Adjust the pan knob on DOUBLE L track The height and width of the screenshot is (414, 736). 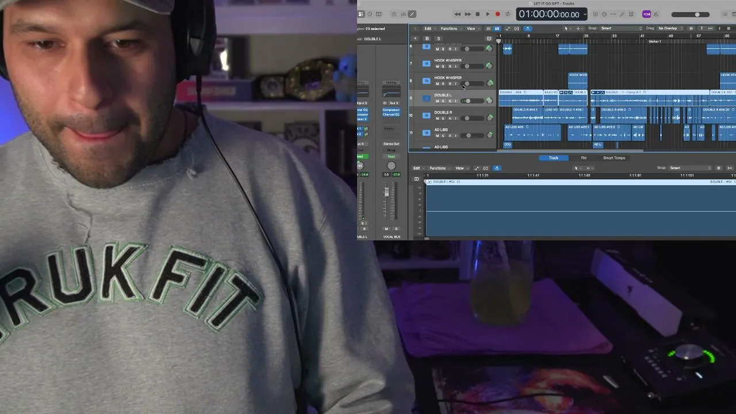489,101
